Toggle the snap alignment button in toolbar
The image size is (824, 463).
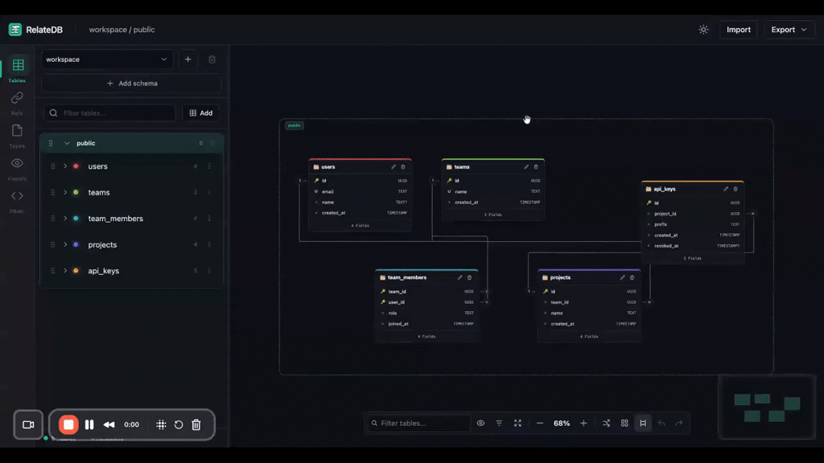coord(643,423)
